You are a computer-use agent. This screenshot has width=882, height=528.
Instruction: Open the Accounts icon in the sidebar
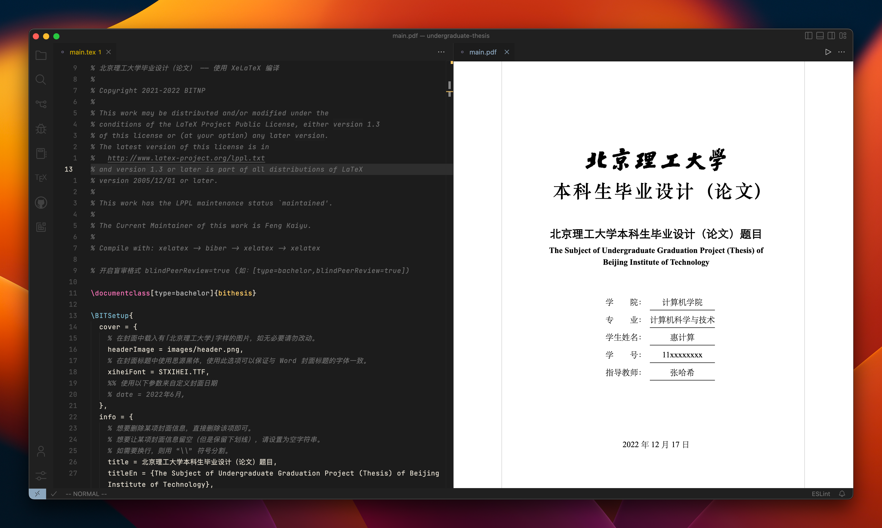(x=41, y=451)
